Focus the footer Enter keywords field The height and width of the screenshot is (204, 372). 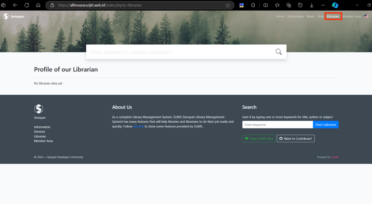tap(277, 125)
